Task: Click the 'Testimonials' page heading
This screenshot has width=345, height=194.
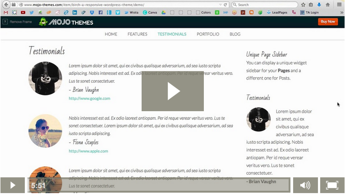Action: coord(46,51)
